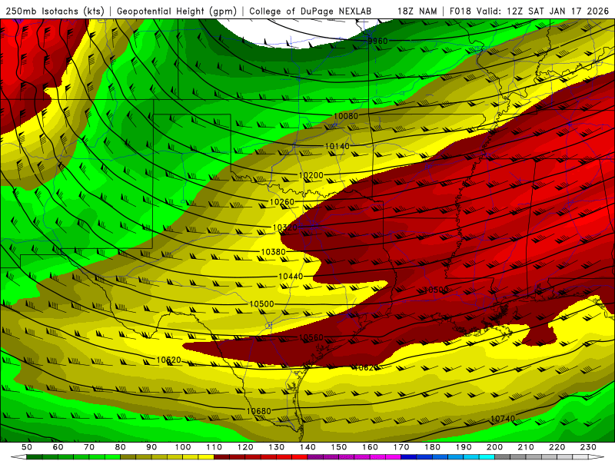Image resolution: width=615 pixels, height=461 pixels.
Task: Click the 110 label on the color scale
Action: tap(214, 447)
